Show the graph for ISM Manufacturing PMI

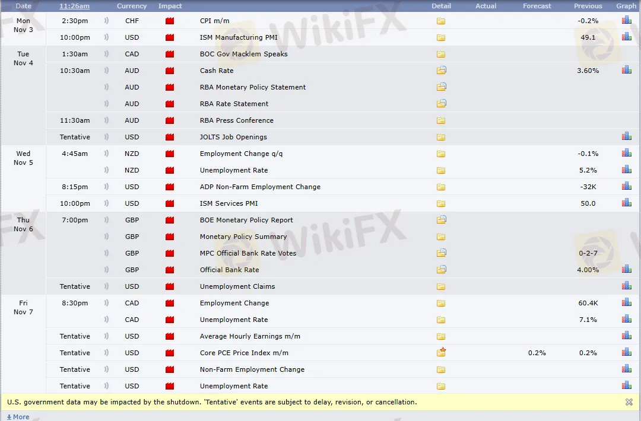click(x=626, y=37)
